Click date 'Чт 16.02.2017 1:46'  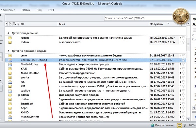click(x=161, y=108)
